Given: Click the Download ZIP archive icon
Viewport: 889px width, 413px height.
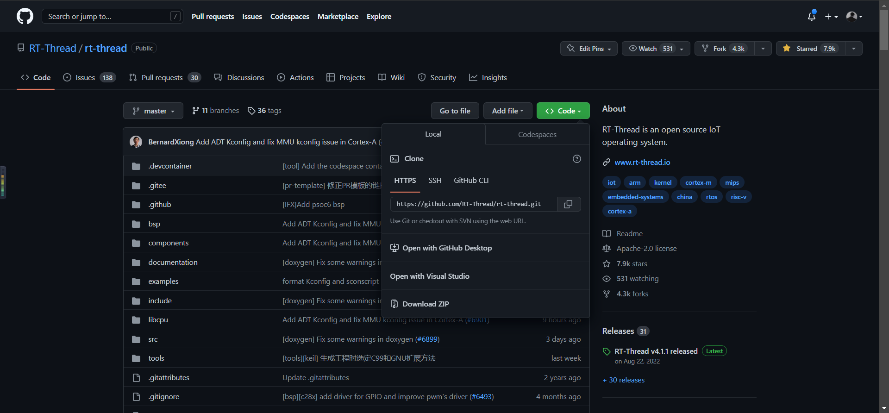Looking at the screenshot, I should pyautogui.click(x=394, y=304).
